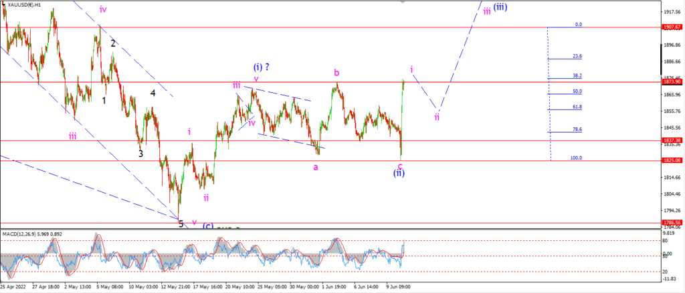The image size is (685, 293).
Task: Click the blue (iii) wave label at top
Action: pos(500,7)
